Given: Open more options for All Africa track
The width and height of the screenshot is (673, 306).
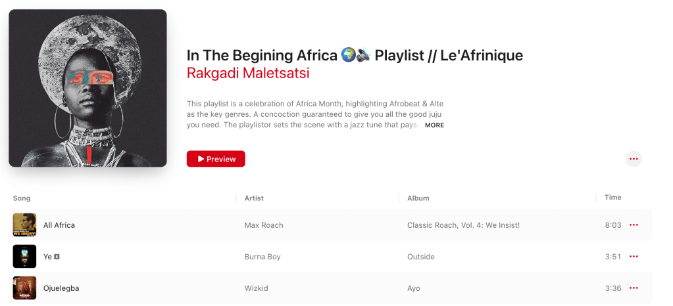Looking at the screenshot, I should tap(634, 225).
